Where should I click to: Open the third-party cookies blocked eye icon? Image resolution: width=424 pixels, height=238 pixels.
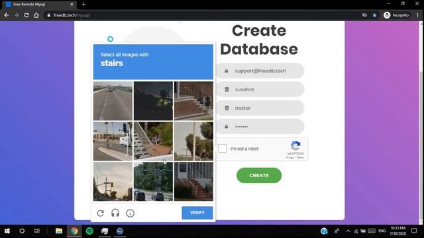pyautogui.click(x=364, y=15)
